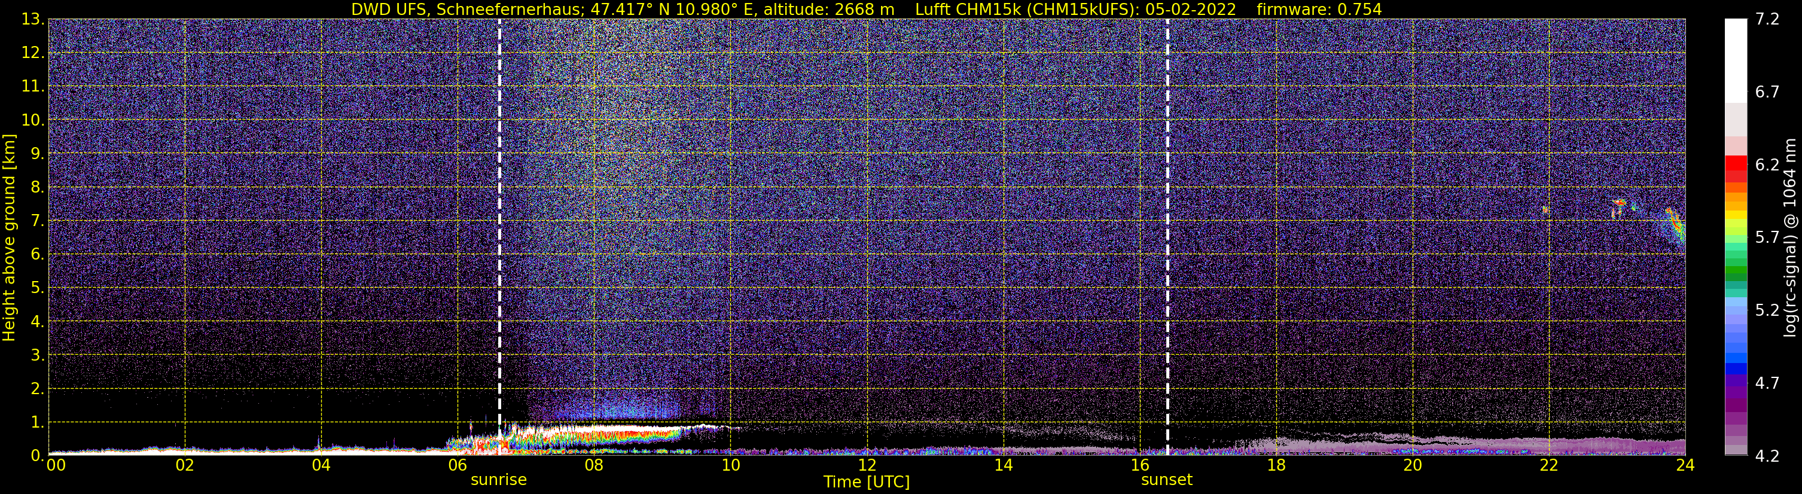Click the colorbar label 'log(rc-signal) @ 1064 nm'
Screen dimensions: 1802x494
coord(1791,237)
